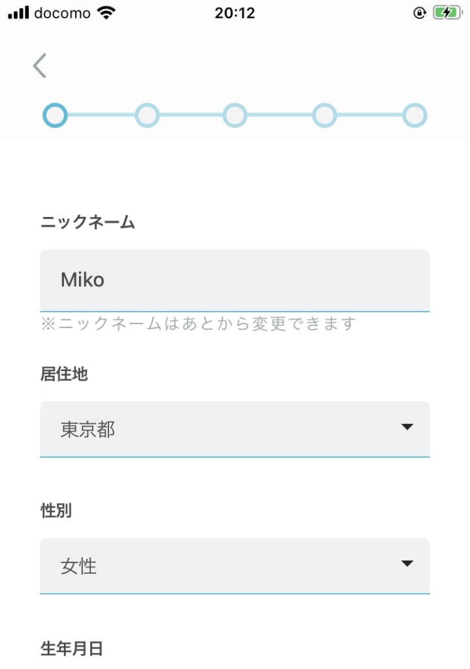Tap the 性別 label text
470x669 pixels.
click(56, 511)
